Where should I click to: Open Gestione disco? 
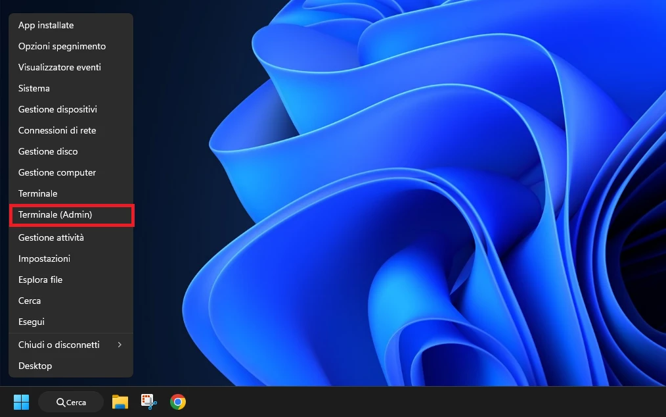[71, 151]
